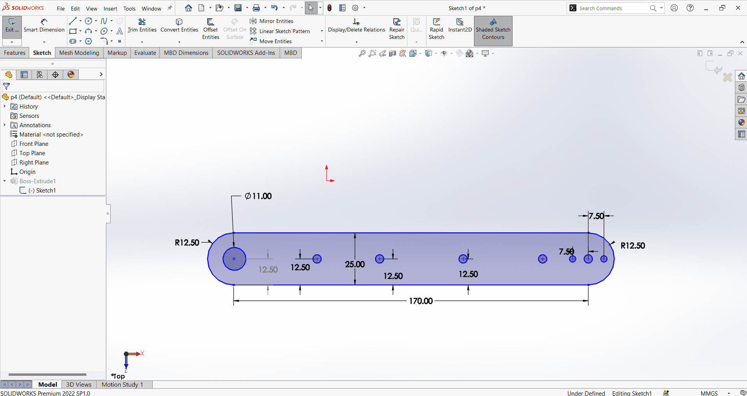This screenshot has height=396, width=747.
Task: Open the units MMGS status dropdown
Action: coord(729,393)
